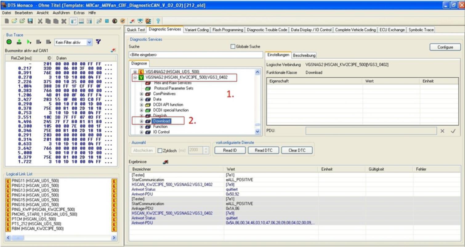Expand the DCDI special function node
The height and width of the screenshot is (247, 465).
click(x=142, y=110)
